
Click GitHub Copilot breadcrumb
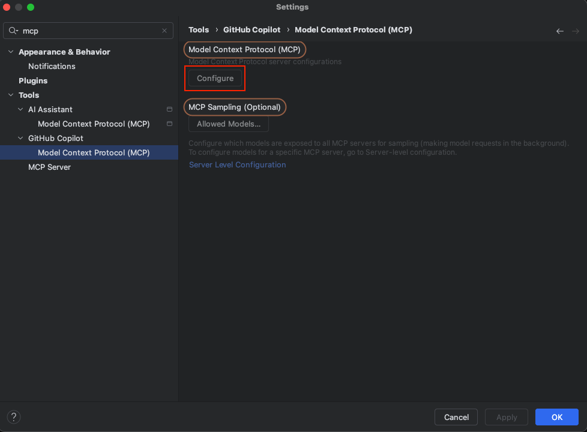251,30
